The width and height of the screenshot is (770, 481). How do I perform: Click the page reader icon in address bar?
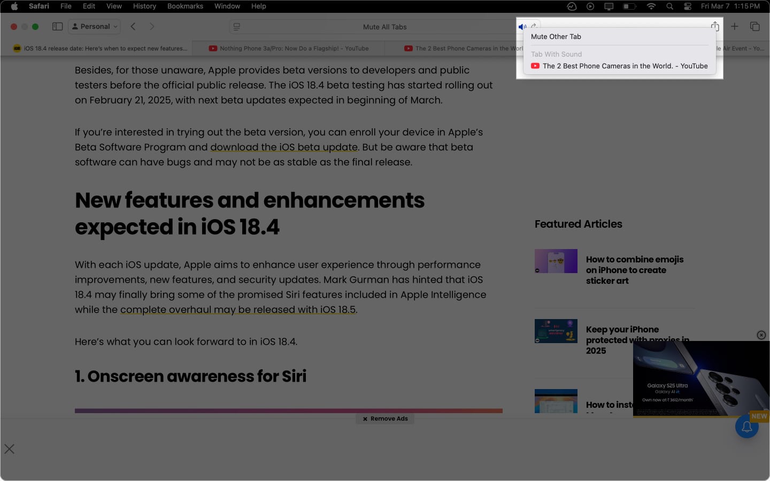[x=237, y=27]
